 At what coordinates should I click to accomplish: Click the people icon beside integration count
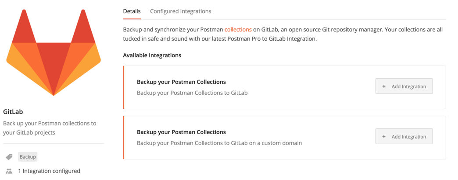pyautogui.click(x=9, y=171)
